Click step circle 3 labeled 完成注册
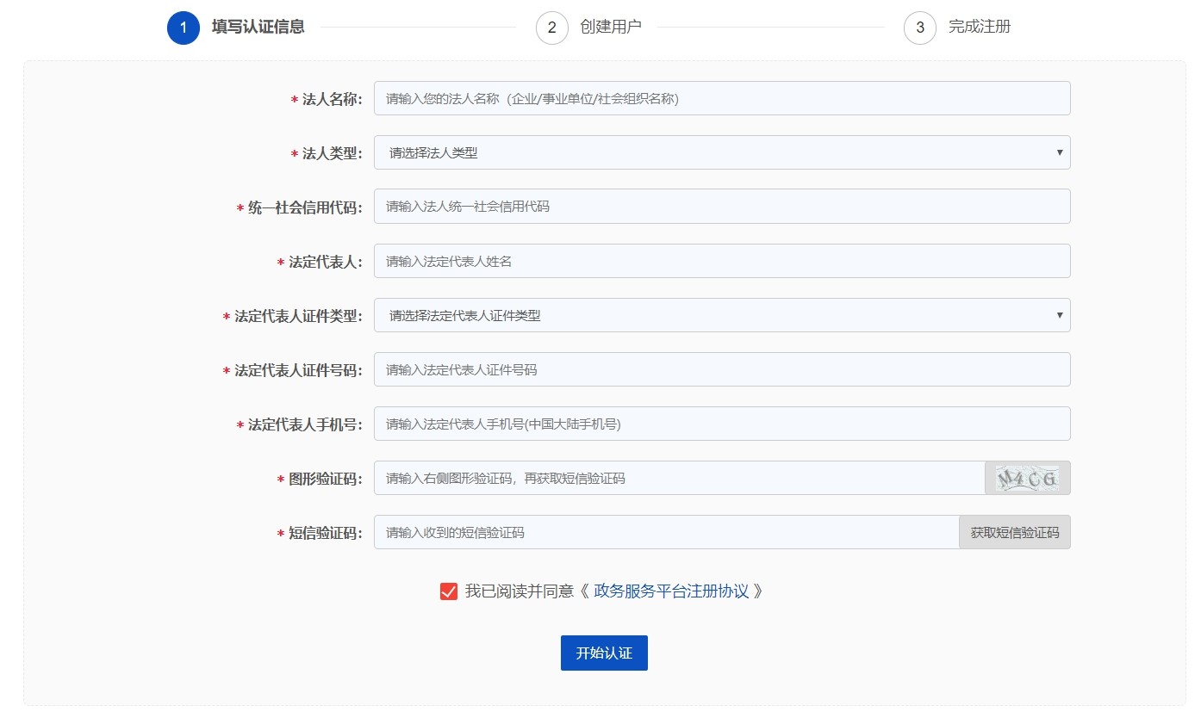 point(919,27)
